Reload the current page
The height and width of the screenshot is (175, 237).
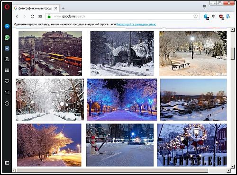pos(32,17)
